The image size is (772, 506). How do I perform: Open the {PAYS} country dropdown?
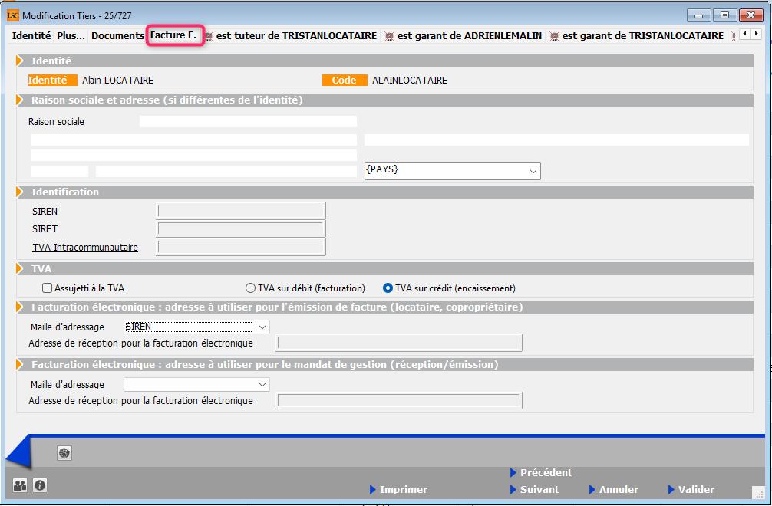coord(452,170)
